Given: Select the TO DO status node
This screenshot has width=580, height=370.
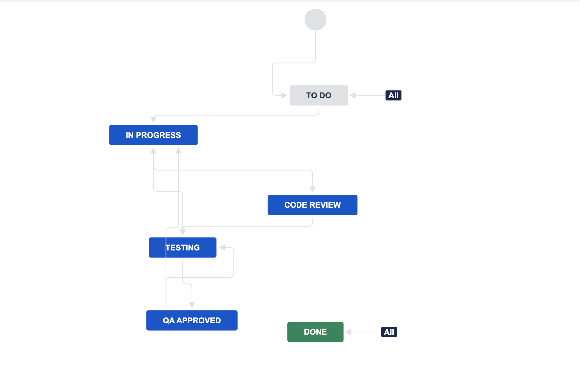Looking at the screenshot, I should coord(318,96).
